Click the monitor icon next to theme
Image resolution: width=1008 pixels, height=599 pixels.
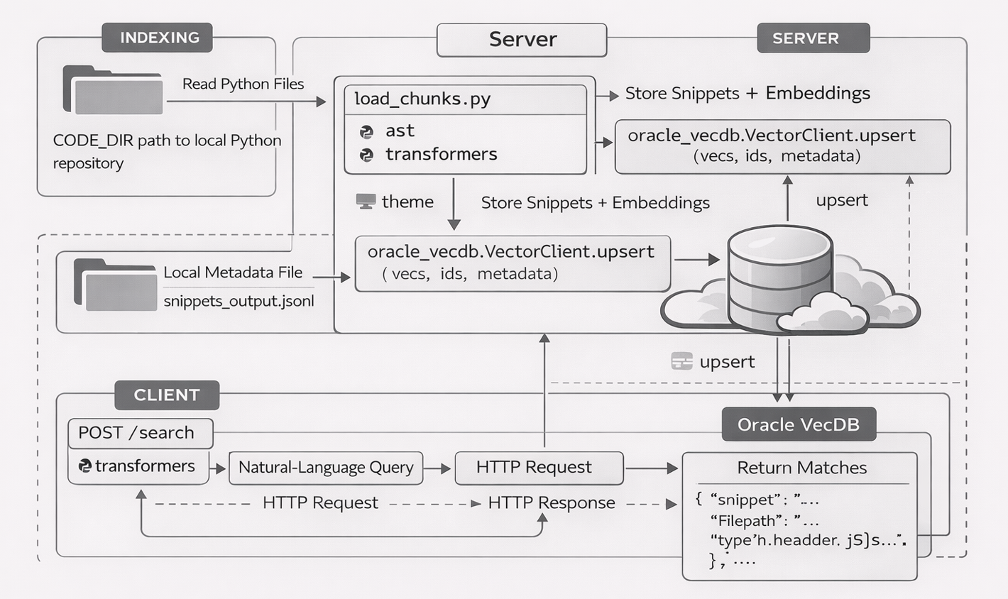(366, 202)
